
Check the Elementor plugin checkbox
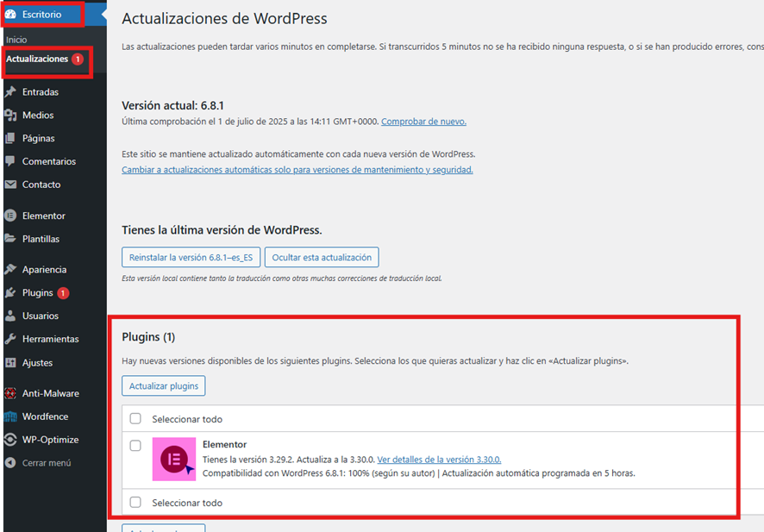pyautogui.click(x=135, y=445)
